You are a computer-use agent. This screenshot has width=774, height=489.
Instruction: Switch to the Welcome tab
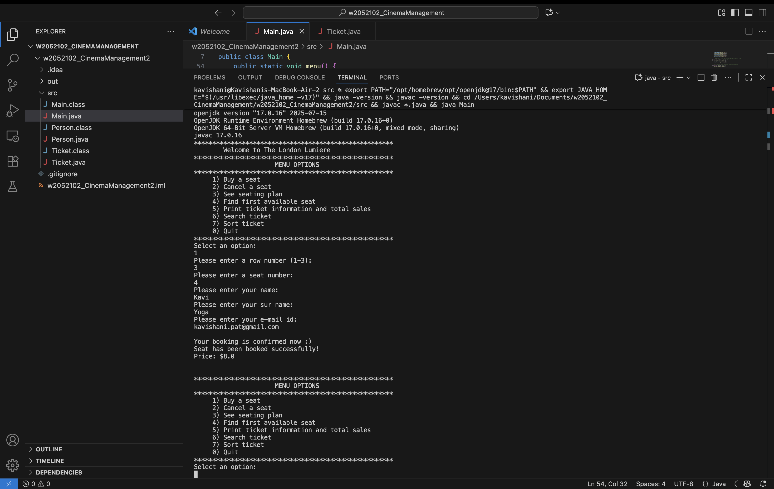(x=215, y=32)
